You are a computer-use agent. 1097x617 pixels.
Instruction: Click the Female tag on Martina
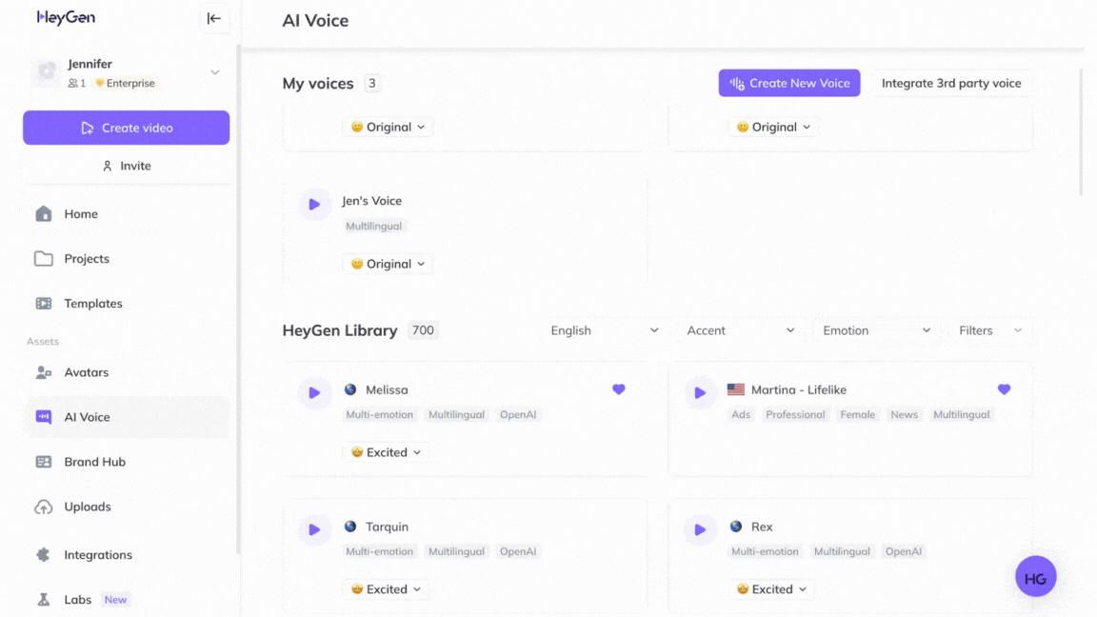click(858, 415)
